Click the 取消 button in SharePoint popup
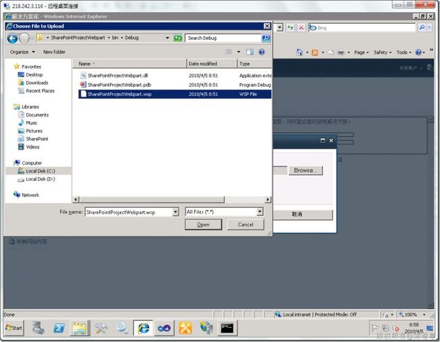This screenshot has height=342, width=440. tap(303, 215)
